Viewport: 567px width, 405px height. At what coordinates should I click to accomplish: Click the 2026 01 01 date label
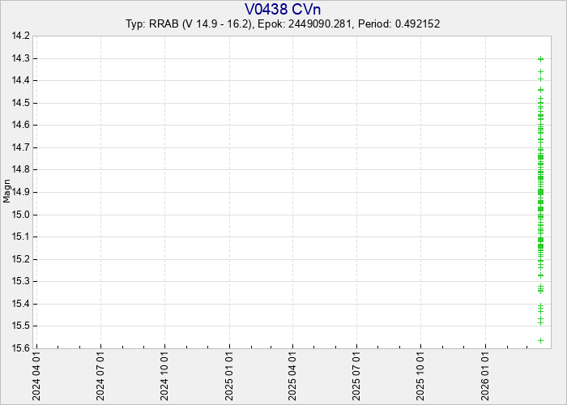click(485, 376)
